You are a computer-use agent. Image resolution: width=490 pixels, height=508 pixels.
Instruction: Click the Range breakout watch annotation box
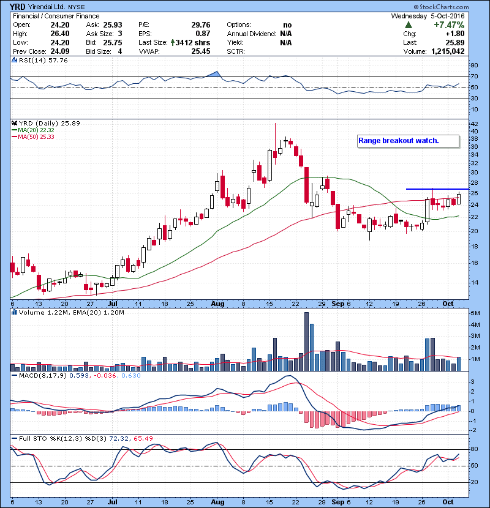click(x=409, y=141)
